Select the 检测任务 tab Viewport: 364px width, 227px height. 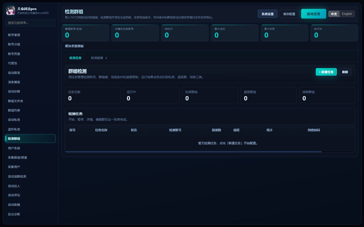click(75, 58)
